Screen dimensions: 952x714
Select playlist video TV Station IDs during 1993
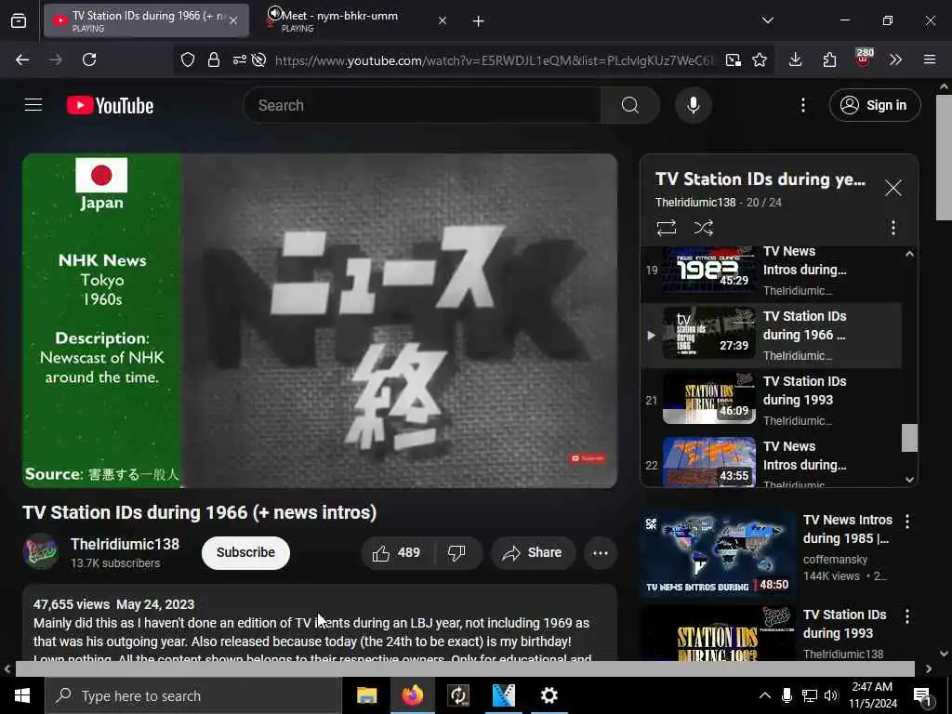coord(771,400)
